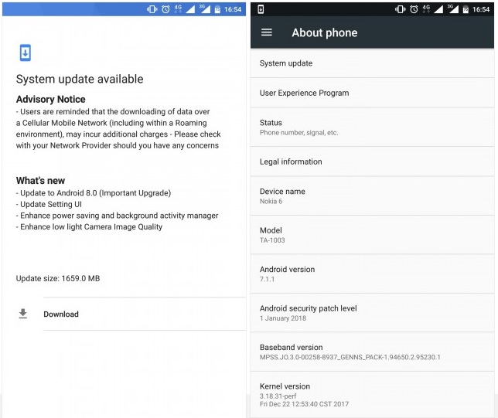Tap the Device name entry, Nokia 6
498x418 pixels.
tap(372, 195)
